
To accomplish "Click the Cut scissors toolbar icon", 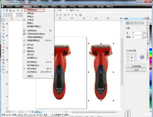I will (18, 10).
